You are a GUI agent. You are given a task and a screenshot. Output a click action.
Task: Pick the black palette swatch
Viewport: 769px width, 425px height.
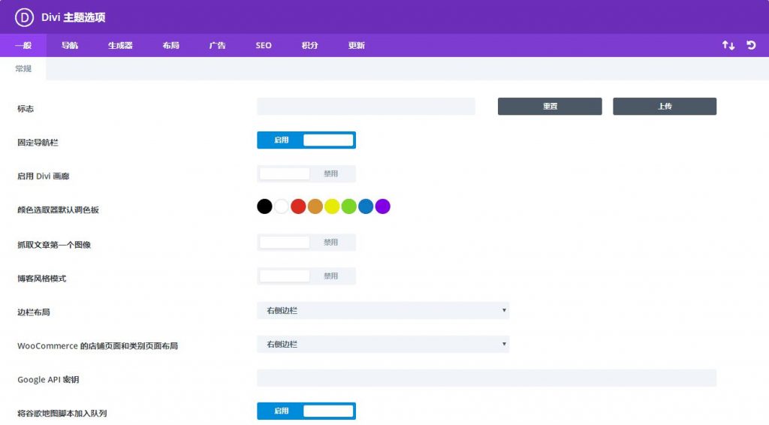pyautogui.click(x=264, y=206)
